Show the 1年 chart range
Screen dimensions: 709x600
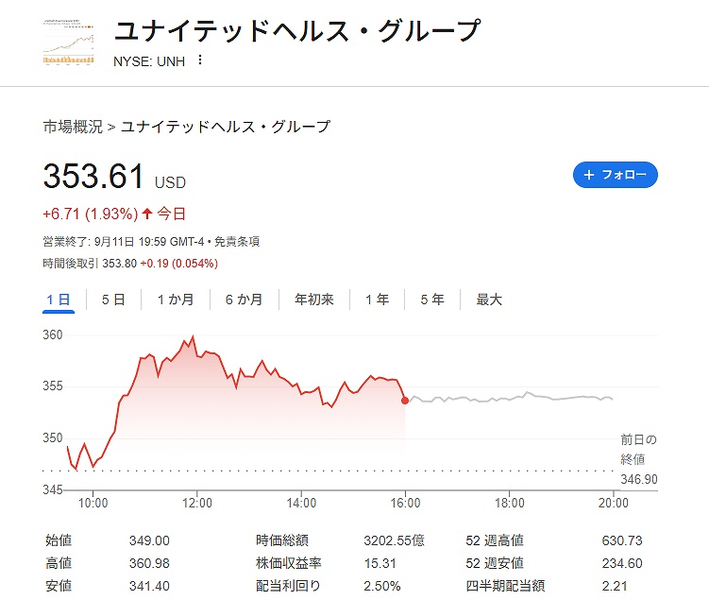pos(378,300)
